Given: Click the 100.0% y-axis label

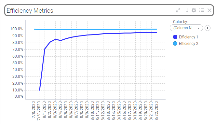Looking at the screenshot, I should [x=16, y=29].
